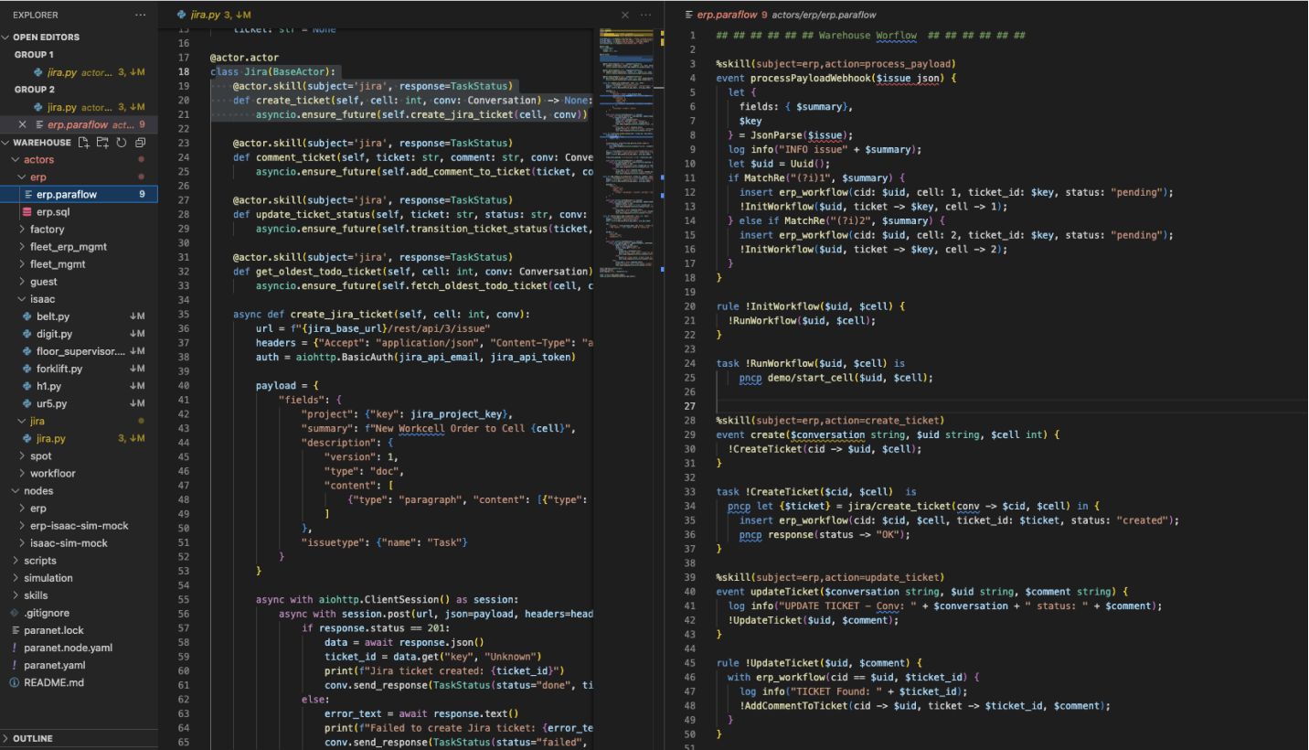Collapse the isaac folder
This screenshot has height=750, width=1309.
click(x=23, y=299)
